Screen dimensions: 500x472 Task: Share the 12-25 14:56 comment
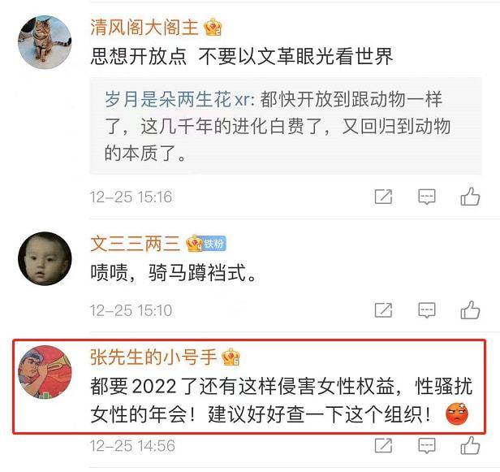(383, 445)
